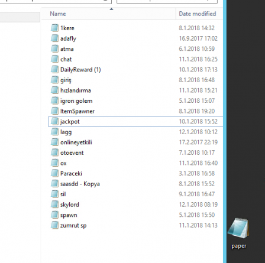265x263 pixels.
Task: Click the date 11.1.2018 16:25
Action: [x=198, y=59]
